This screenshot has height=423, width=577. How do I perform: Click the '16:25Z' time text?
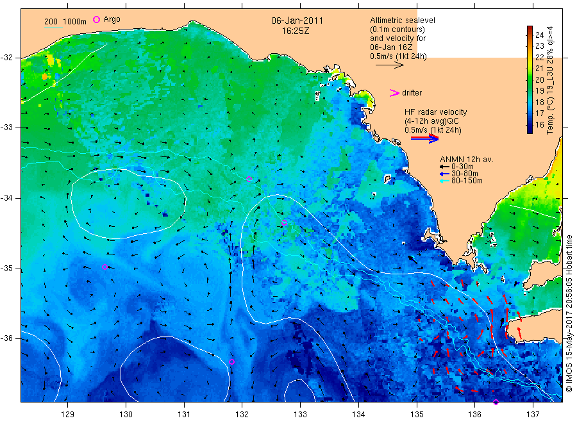296,31
